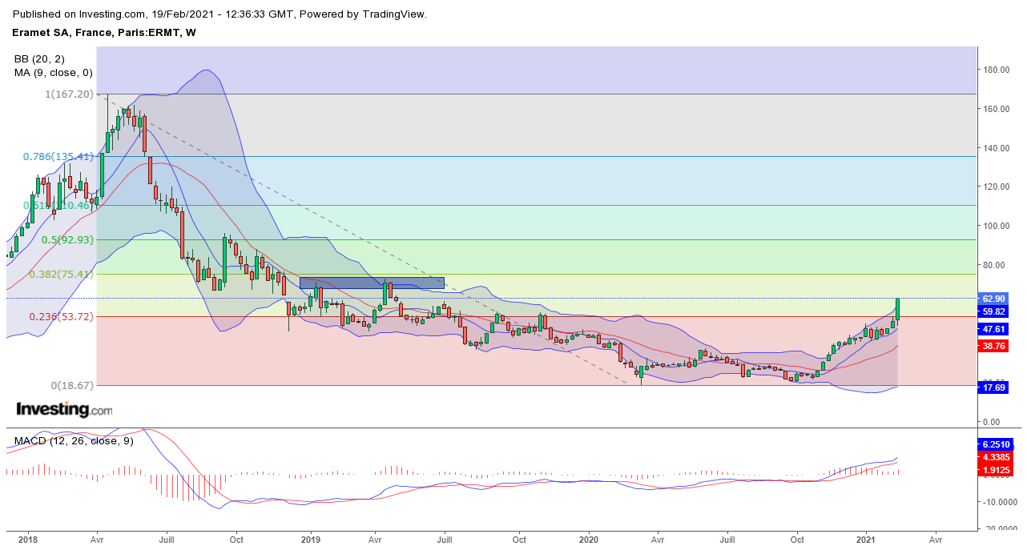Click the 100.00 price axis label

tap(996, 226)
